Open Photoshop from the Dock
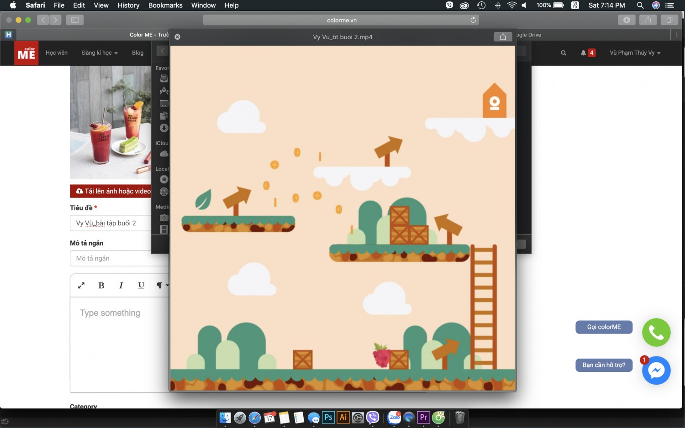 (328, 417)
